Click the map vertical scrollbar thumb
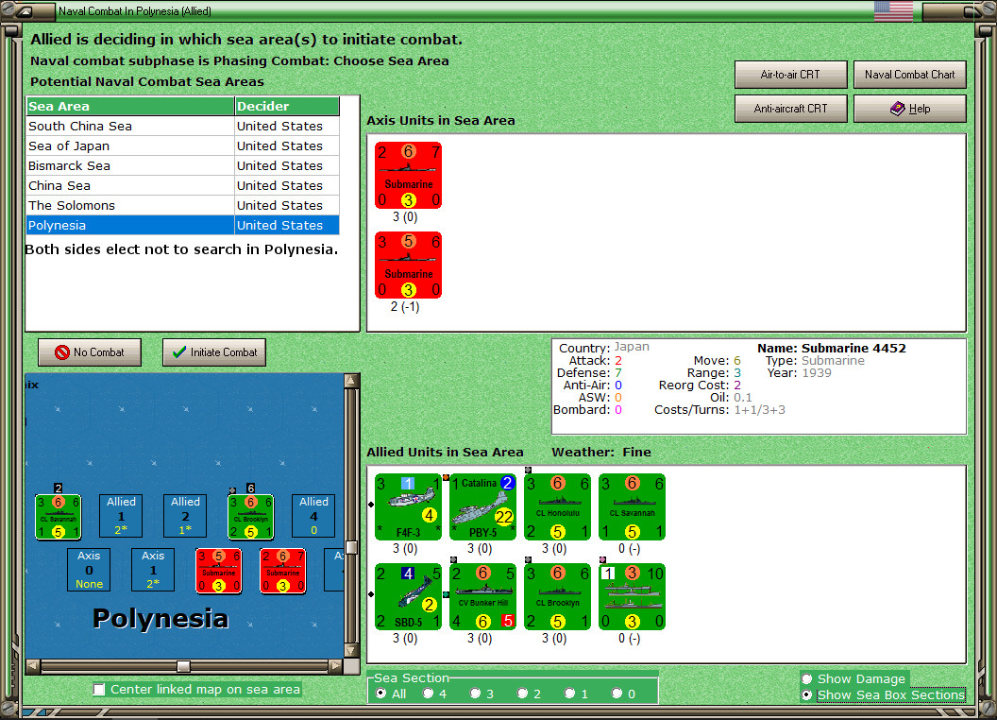This screenshot has width=997, height=720. pos(351,547)
